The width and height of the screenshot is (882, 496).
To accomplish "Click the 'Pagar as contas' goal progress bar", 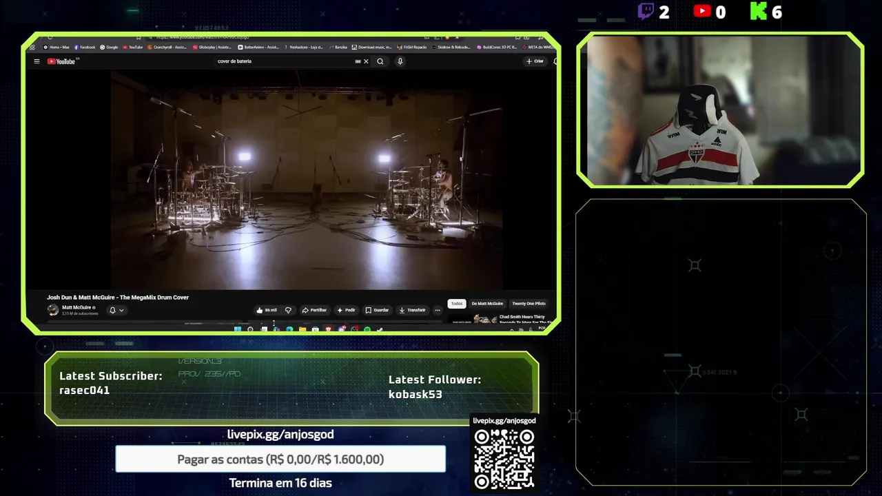I will (x=280, y=459).
